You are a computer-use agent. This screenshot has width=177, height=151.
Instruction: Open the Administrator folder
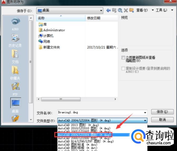point(52,30)
